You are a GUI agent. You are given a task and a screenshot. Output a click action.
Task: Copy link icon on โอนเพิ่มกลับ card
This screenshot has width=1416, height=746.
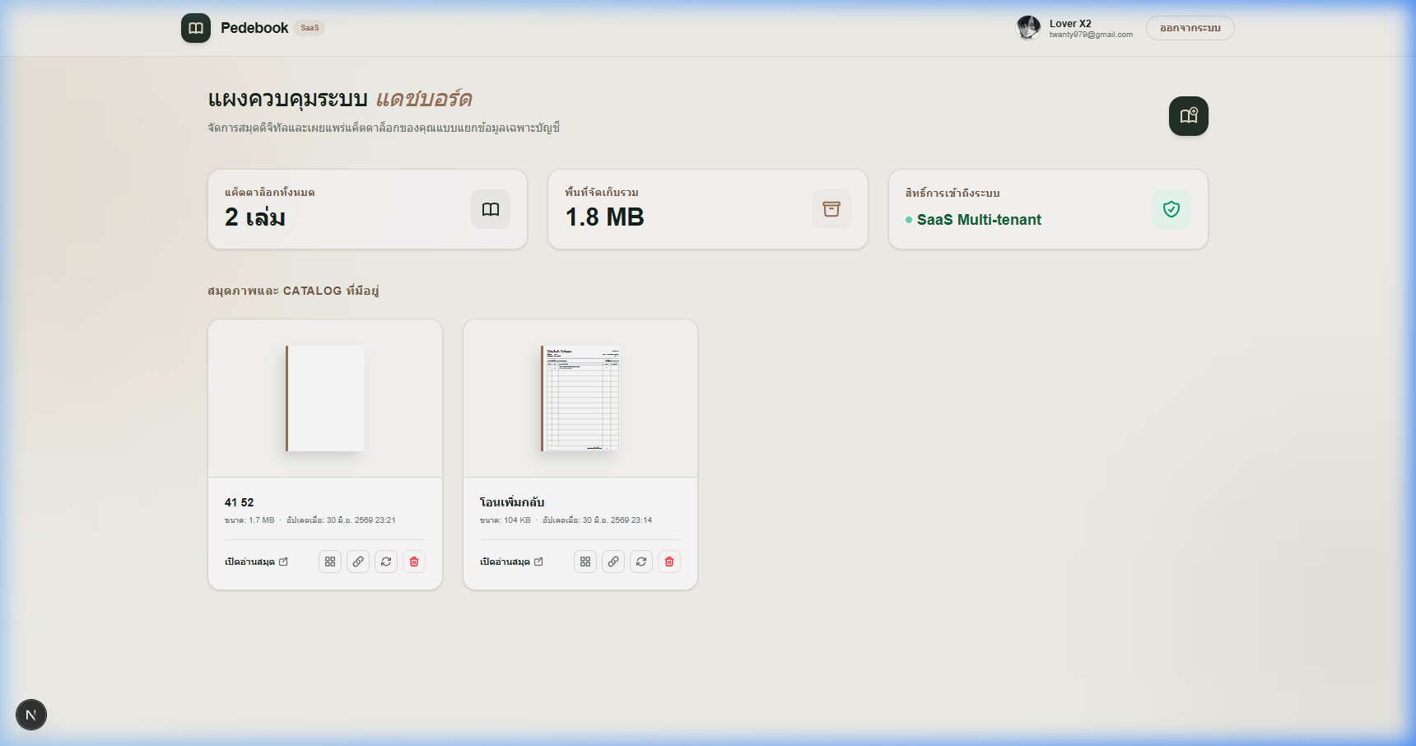[x=613, y=562]
